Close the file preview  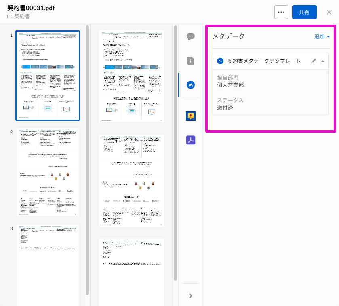coord(329,12)
